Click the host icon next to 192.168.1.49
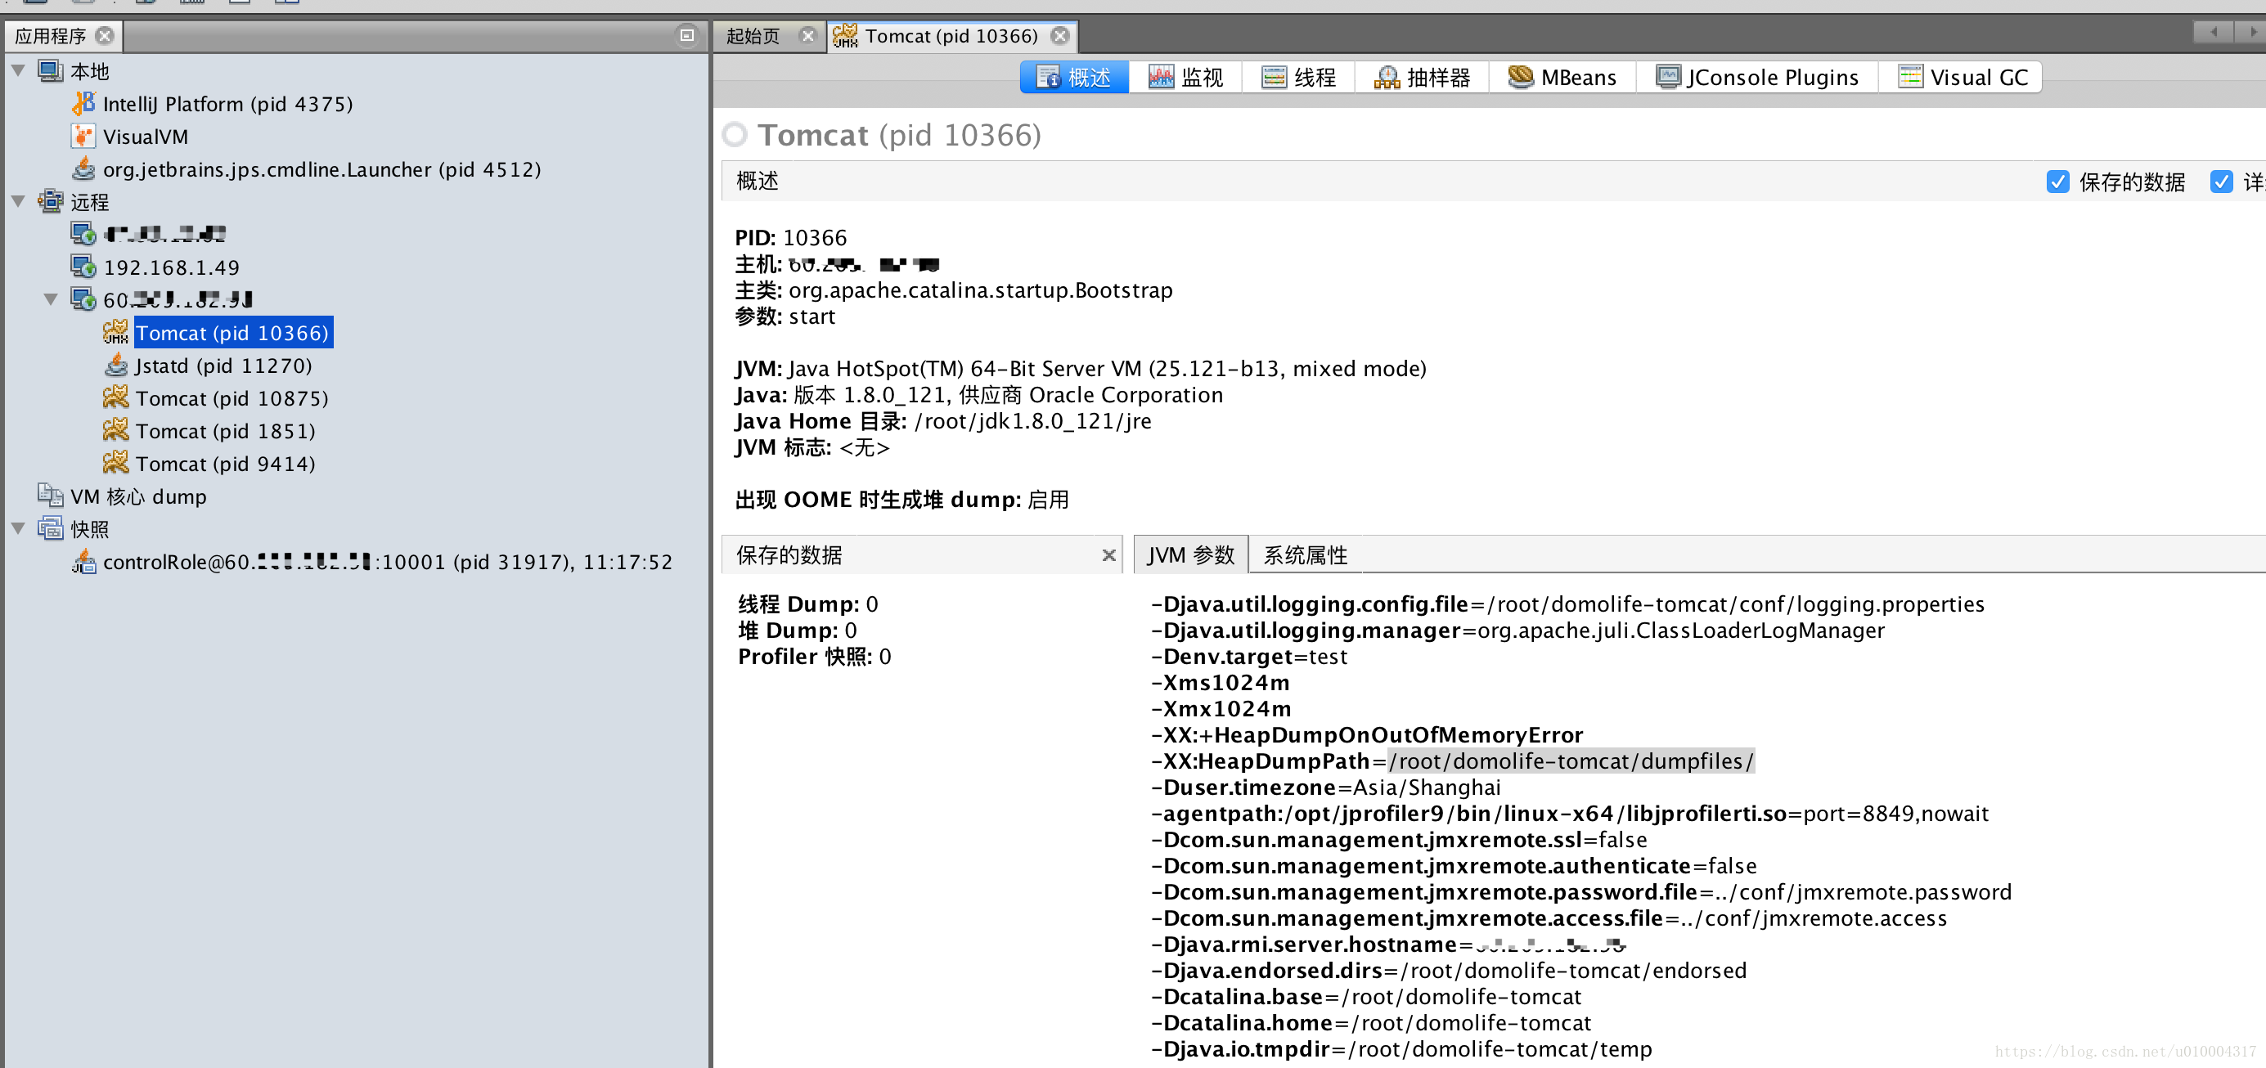 point(83,267)
